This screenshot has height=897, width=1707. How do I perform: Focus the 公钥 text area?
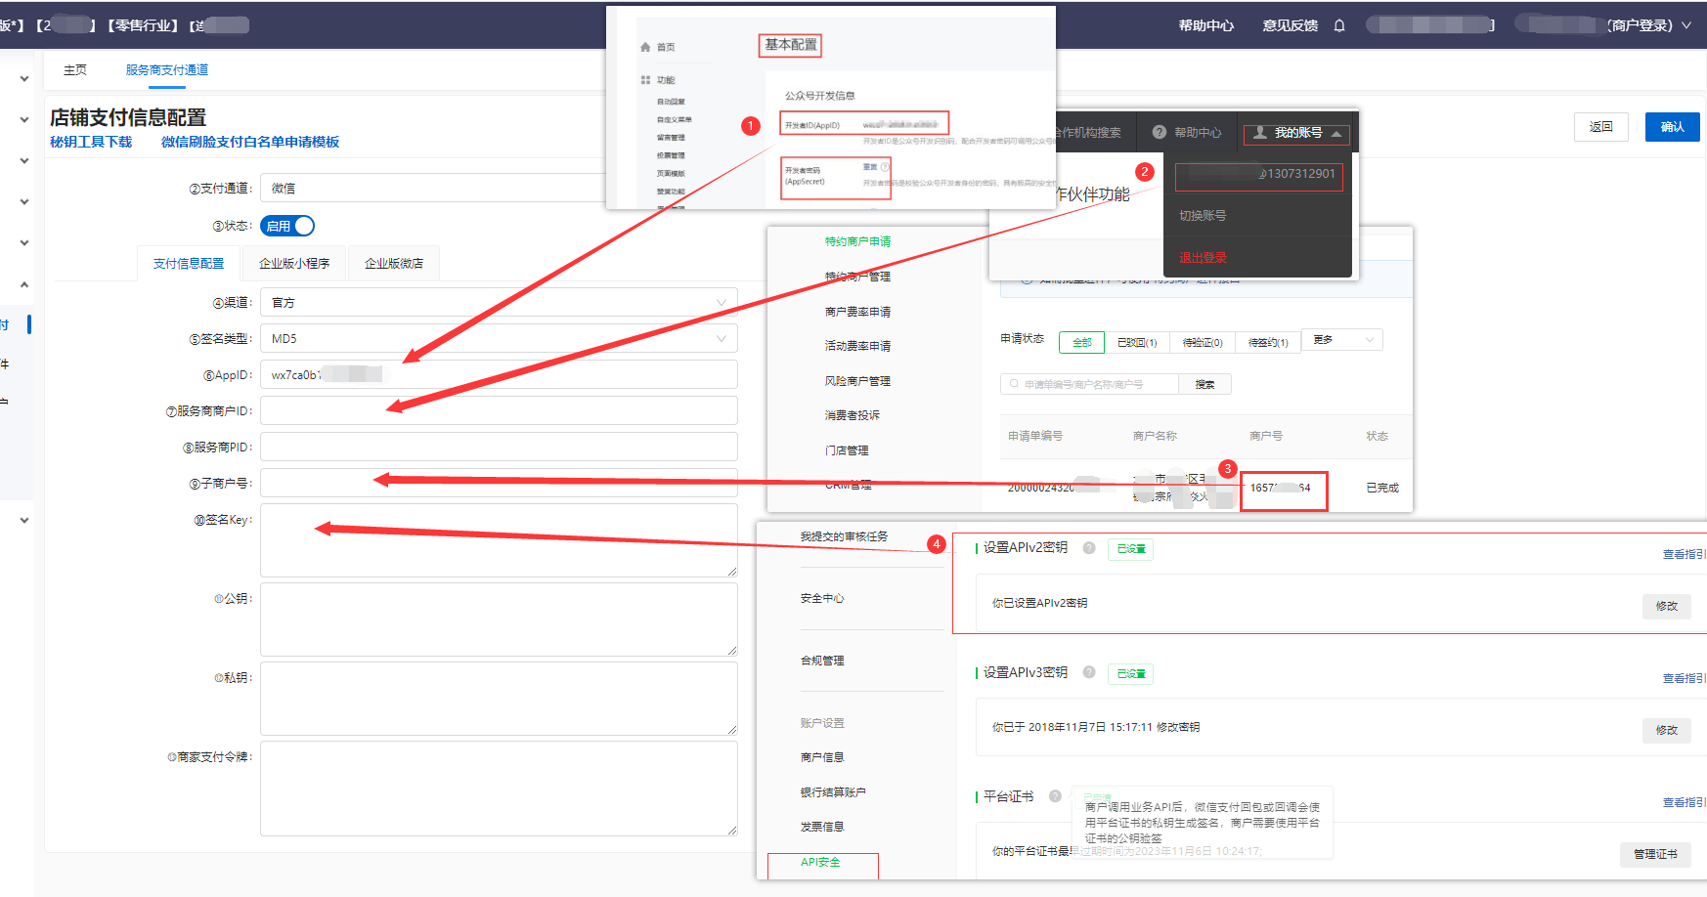[499, 619]
